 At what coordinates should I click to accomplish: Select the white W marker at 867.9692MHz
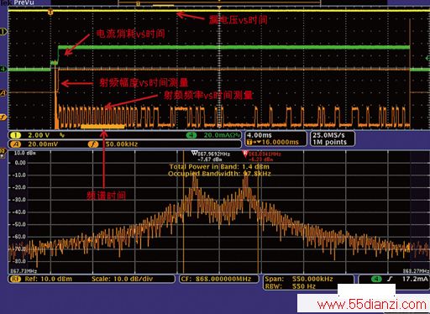[x=195, y=154]
